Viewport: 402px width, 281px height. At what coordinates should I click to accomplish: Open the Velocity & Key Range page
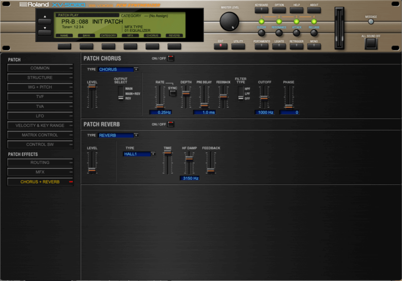pos(40,125)
